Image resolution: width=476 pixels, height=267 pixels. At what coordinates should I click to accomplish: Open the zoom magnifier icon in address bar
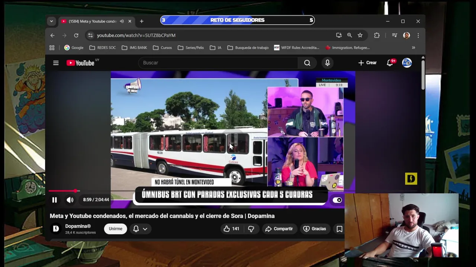350,35
